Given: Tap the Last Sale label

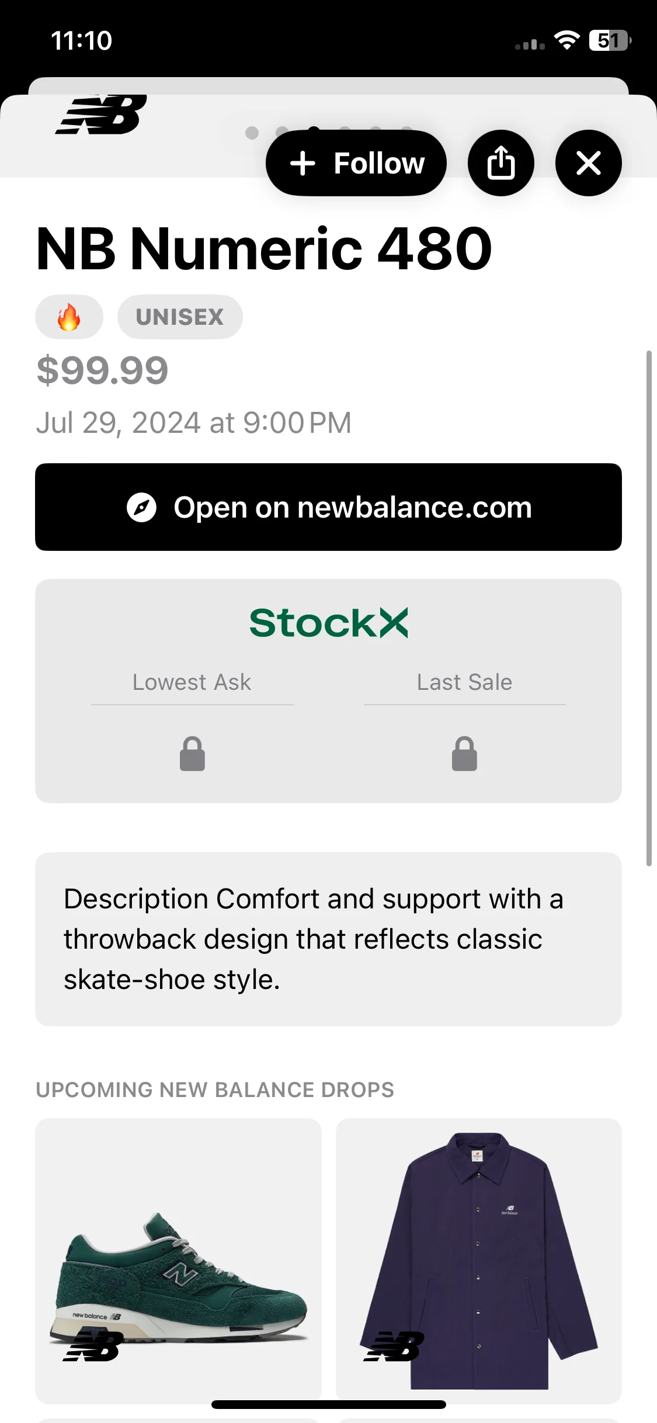Looking at the screenshot, I should coord(464,682).
